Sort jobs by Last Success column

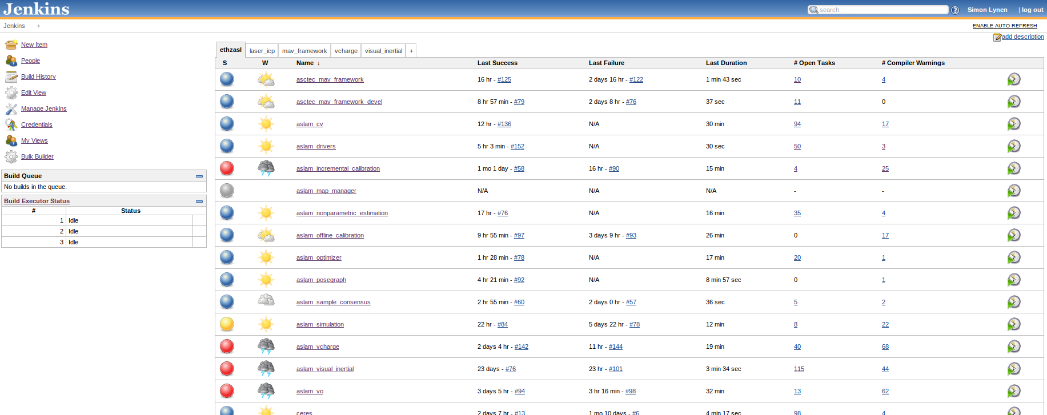coord(498,63)
